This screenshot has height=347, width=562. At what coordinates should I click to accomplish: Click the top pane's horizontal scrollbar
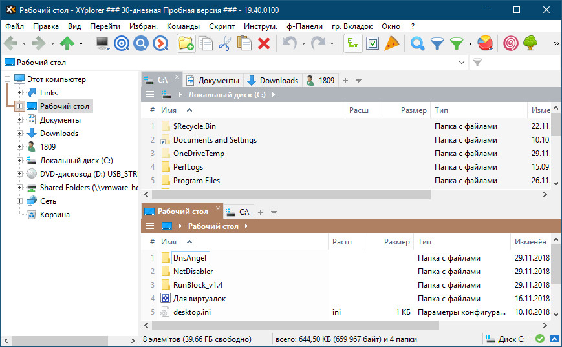pyautogui.click(x=291, y=195)
